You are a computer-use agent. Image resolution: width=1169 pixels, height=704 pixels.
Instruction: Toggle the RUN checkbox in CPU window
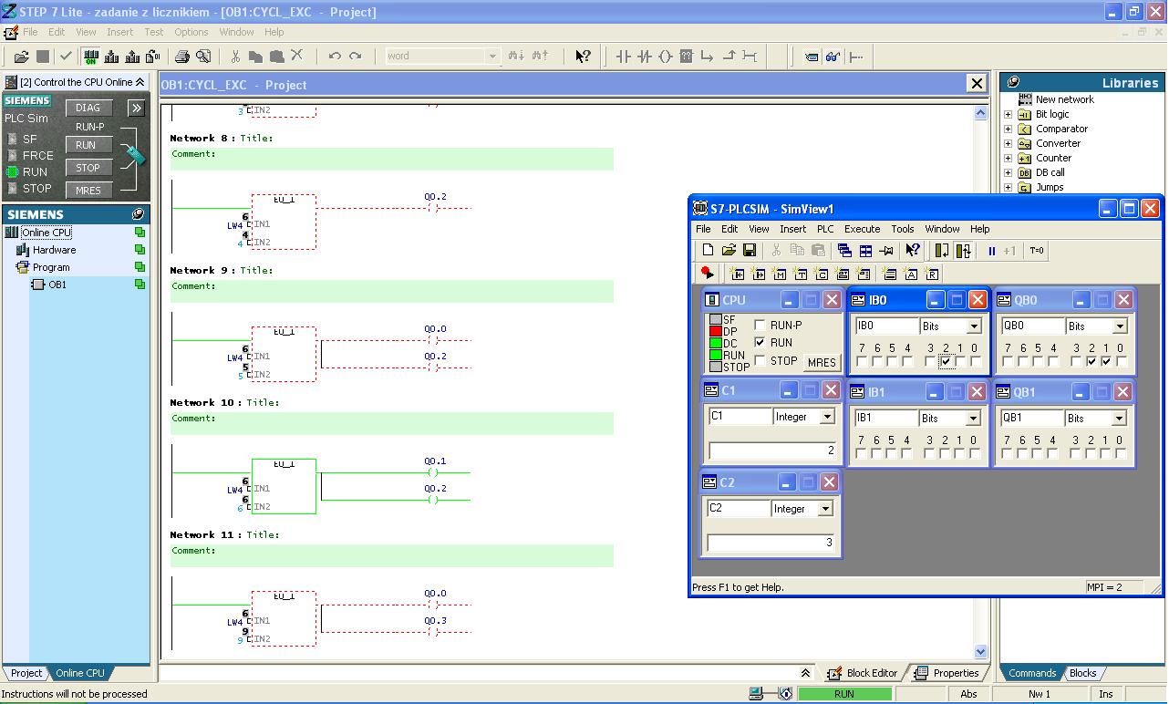tap(760, 343)
